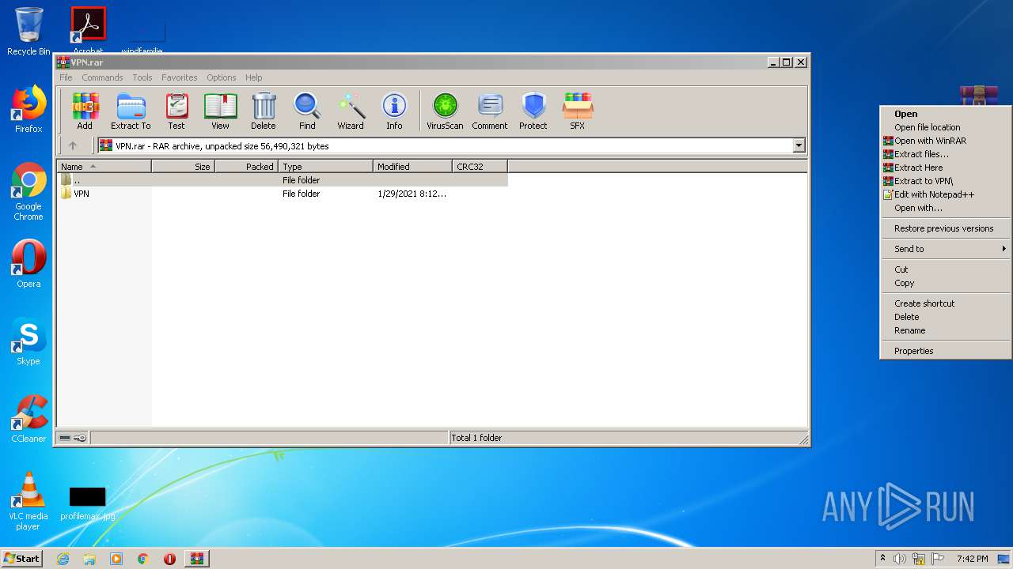Click Internet Explorer taskbar icon
Screen dimensions: 1013x569
pos(63,559)
